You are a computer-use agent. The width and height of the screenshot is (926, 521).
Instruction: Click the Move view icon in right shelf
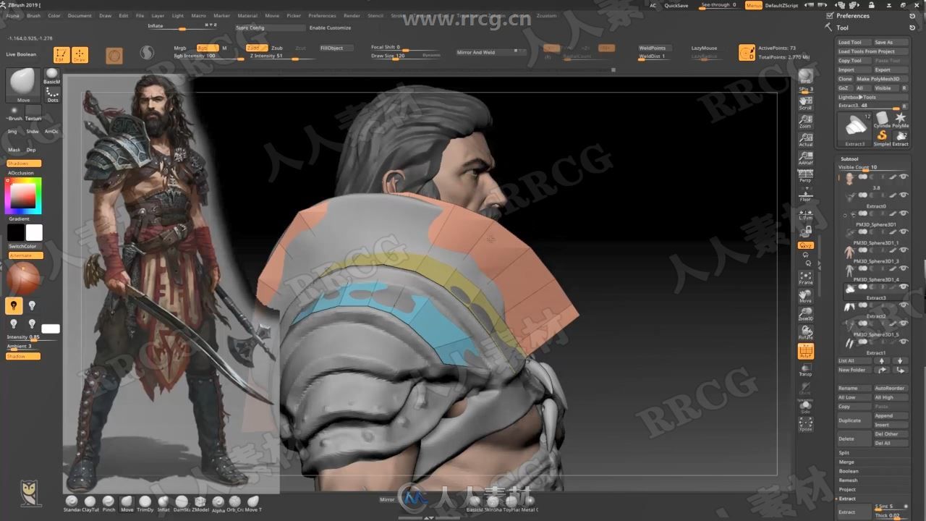pos(805,296)
